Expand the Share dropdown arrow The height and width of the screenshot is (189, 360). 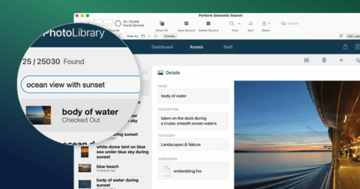[269, 23]
